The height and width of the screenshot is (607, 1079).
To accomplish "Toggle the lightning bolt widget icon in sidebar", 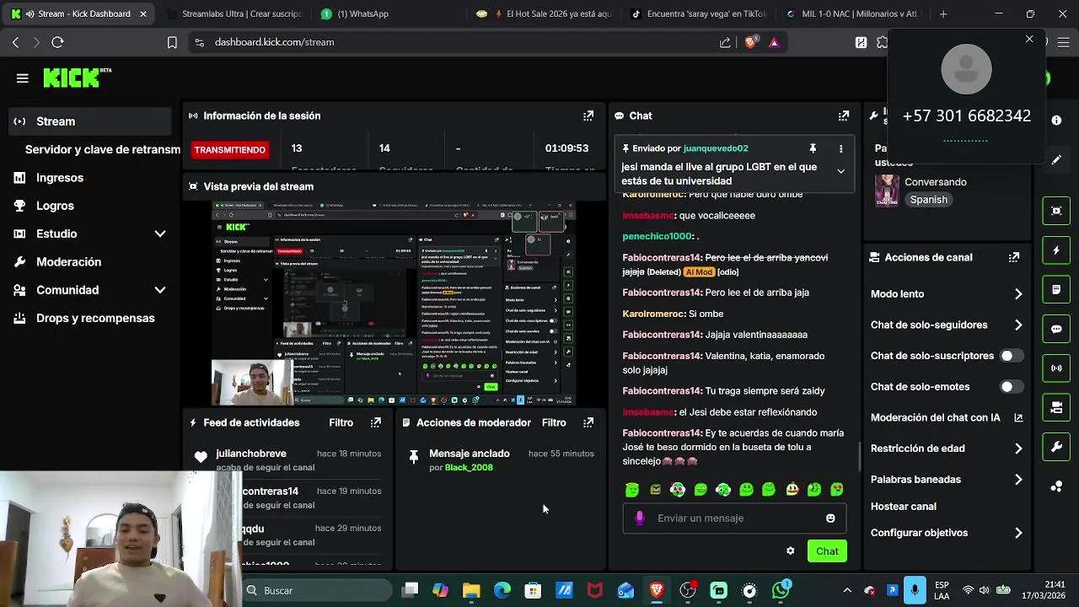I will tap(1056, 250).
